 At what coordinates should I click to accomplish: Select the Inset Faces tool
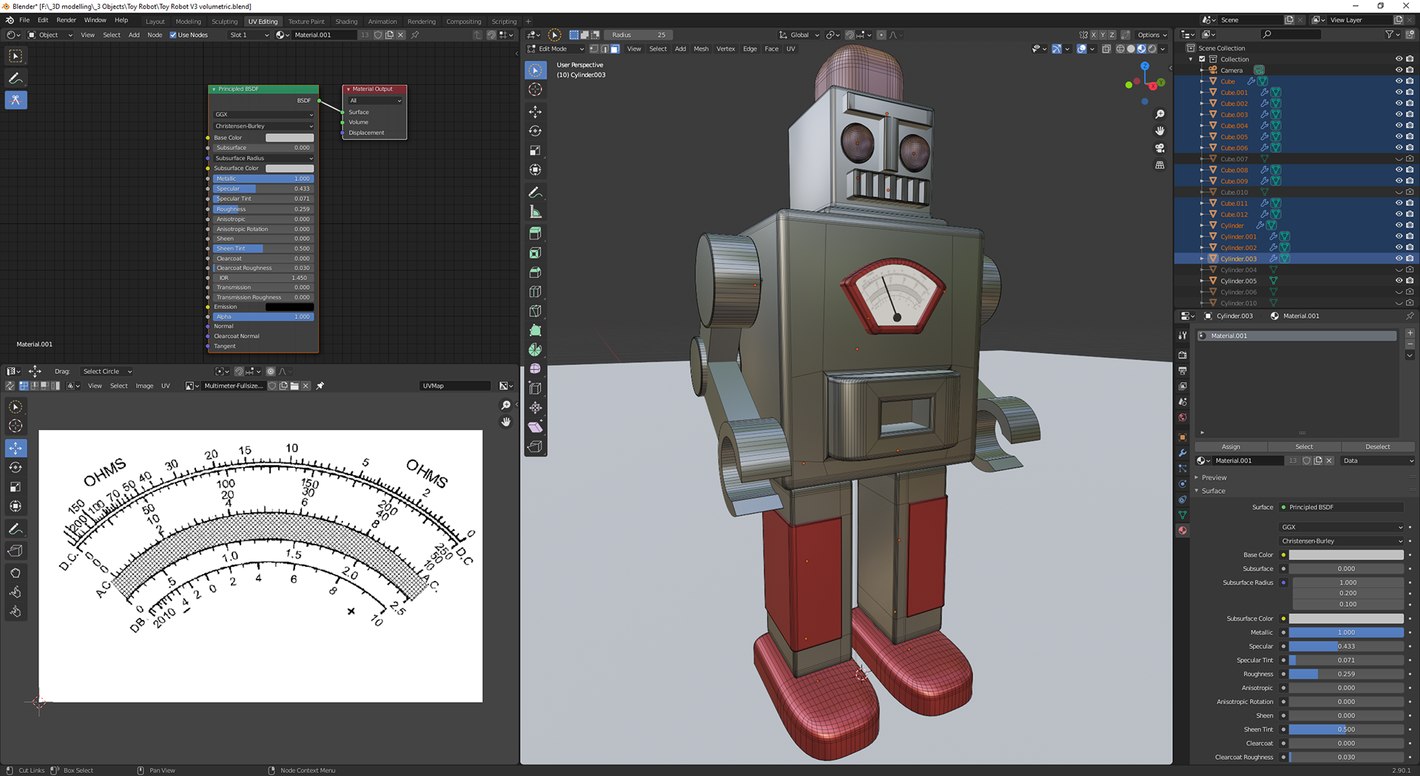click(x=535, y=253)
